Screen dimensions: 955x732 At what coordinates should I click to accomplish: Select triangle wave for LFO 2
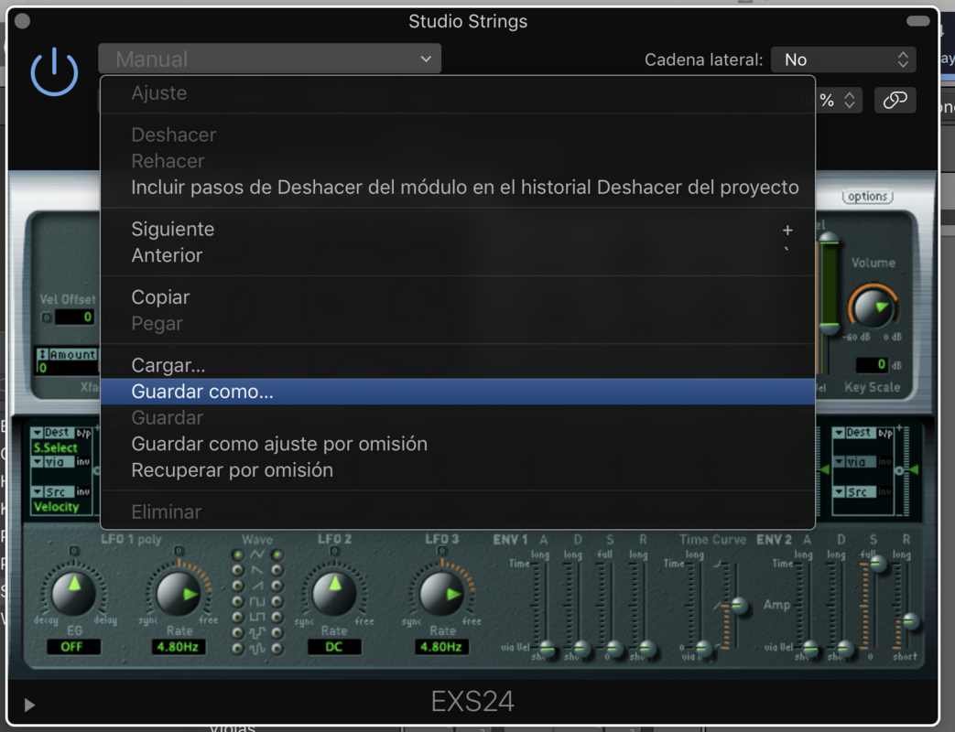click(x=277, y=554)
